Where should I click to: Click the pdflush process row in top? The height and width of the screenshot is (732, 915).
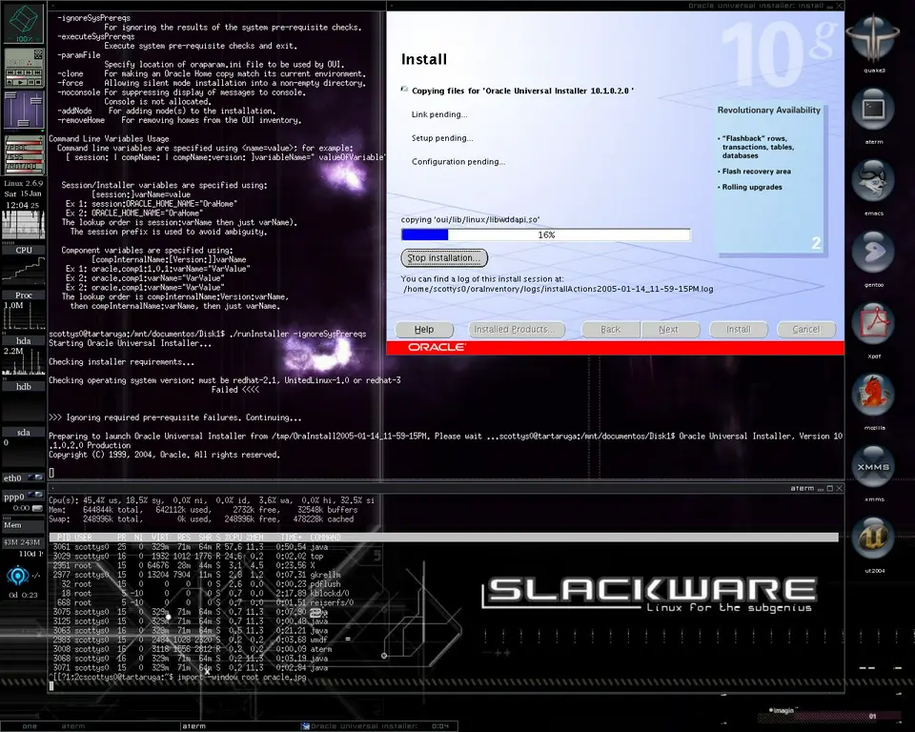(196, 584)
